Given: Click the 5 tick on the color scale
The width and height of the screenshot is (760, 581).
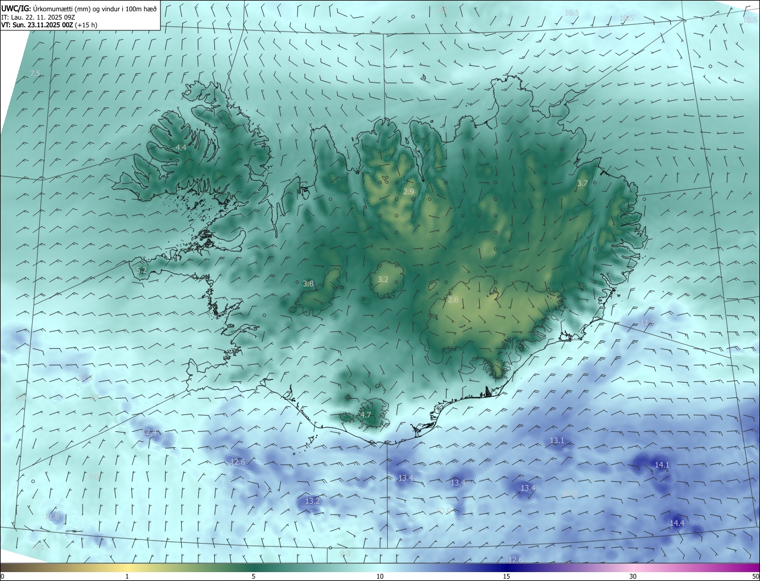Looking at the screenshot, I should coord(254,576).
